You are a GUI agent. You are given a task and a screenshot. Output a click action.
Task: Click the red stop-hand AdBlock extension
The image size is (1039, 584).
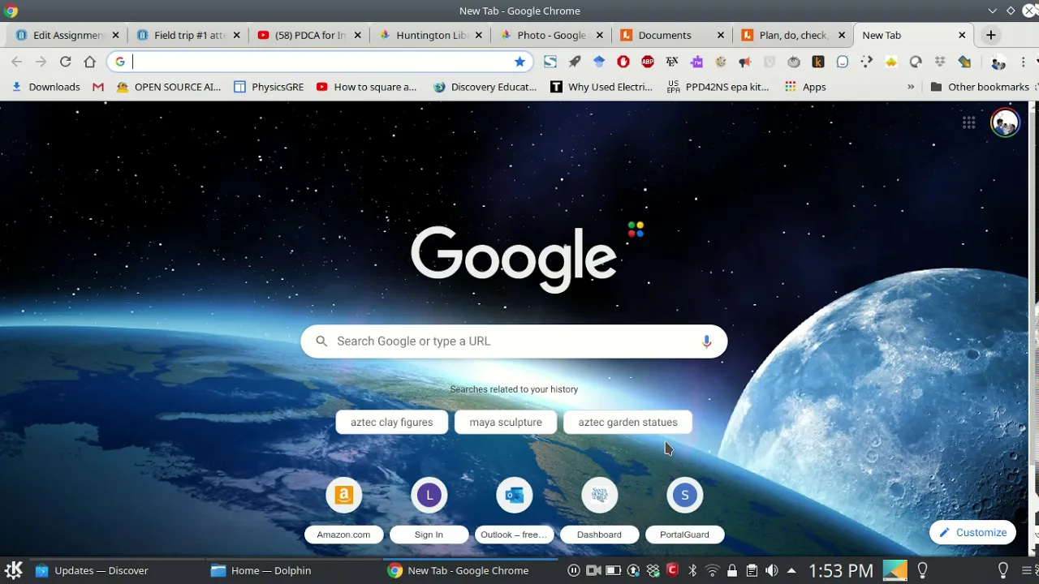pos(623,62)
